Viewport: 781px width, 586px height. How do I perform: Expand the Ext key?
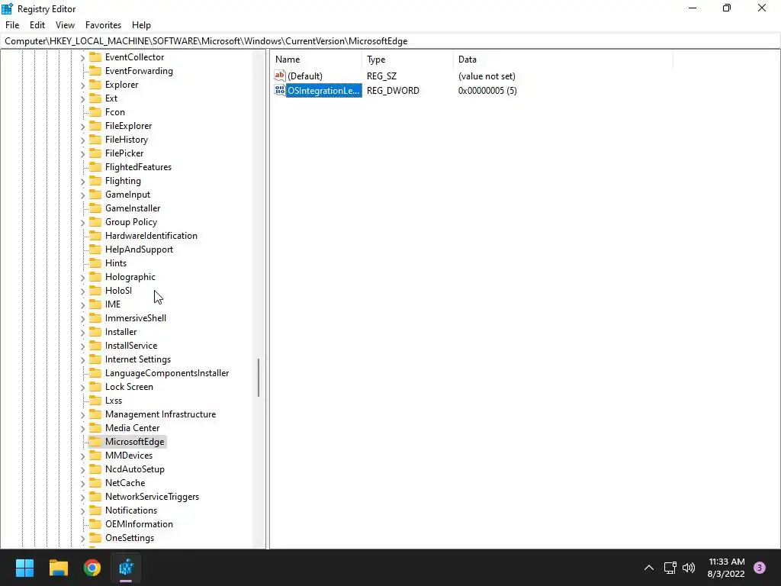coord(82,99)
